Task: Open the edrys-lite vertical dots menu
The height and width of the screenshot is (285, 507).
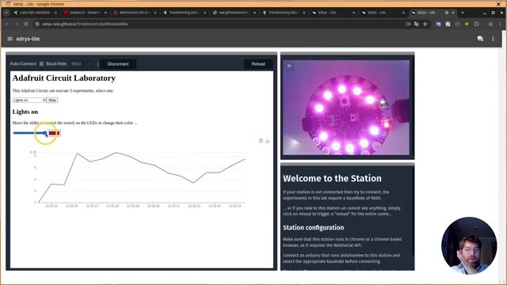Action: [x=493, y=39]
